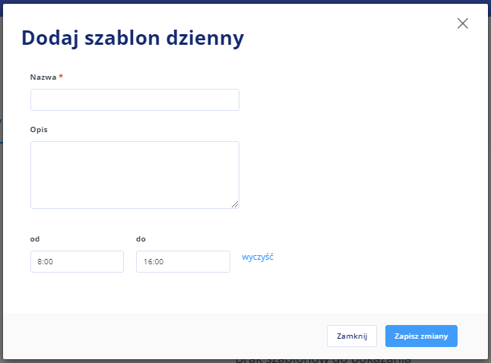Click the wyczyść link to clear times
491x363 pixels.
click(x=258, y=257)
